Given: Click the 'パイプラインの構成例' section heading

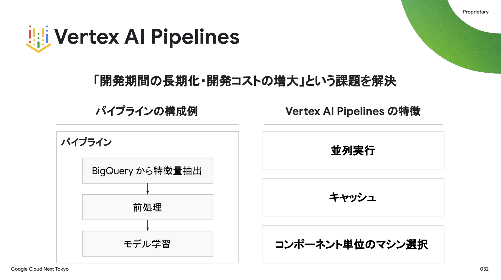Looking at the screenshot, I should pyautogui.click(x=147, y=111).
